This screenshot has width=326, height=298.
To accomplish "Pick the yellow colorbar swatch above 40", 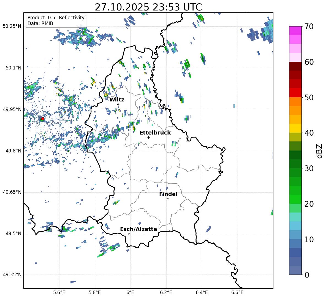I will point(295,128).
